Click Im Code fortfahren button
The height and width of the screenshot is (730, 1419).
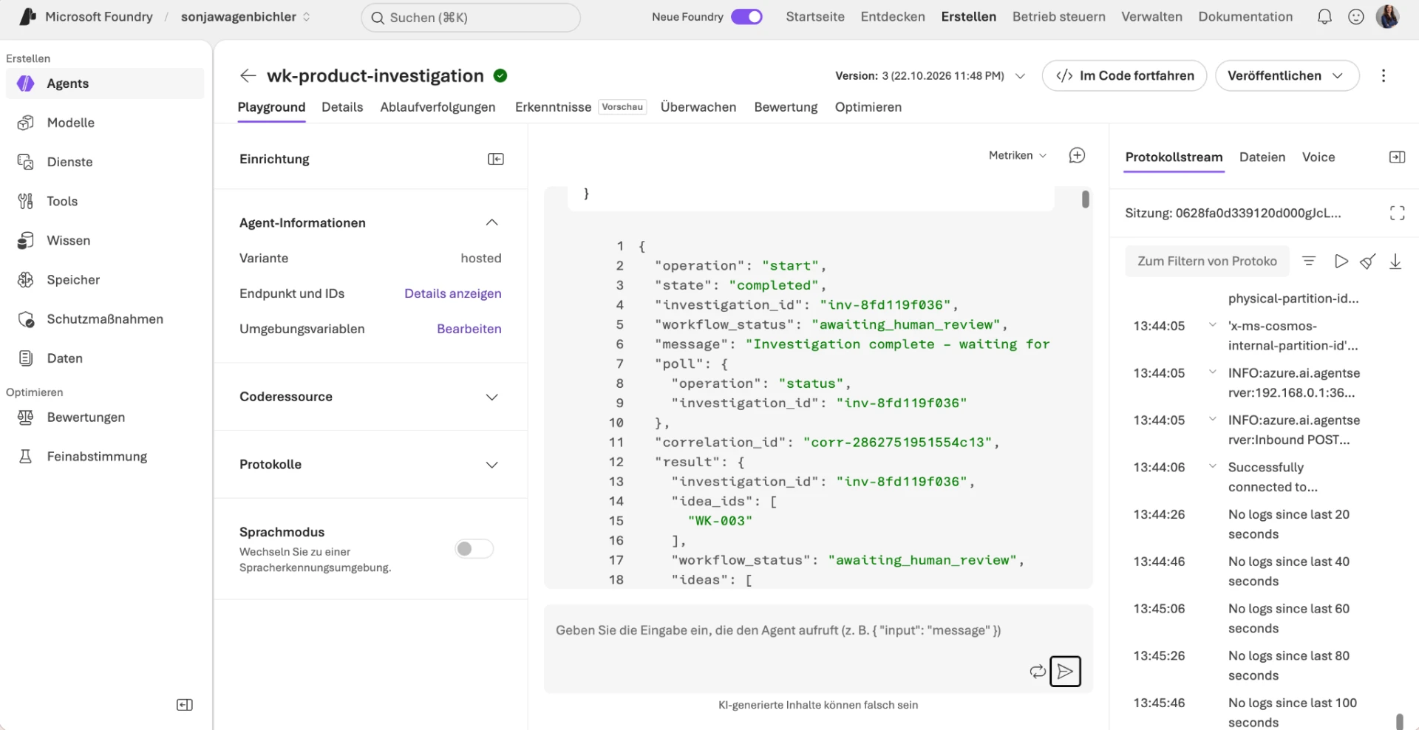point(1124,75)
